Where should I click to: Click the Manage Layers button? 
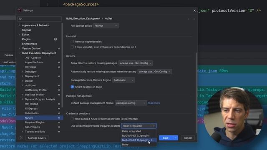coord(37,138)
